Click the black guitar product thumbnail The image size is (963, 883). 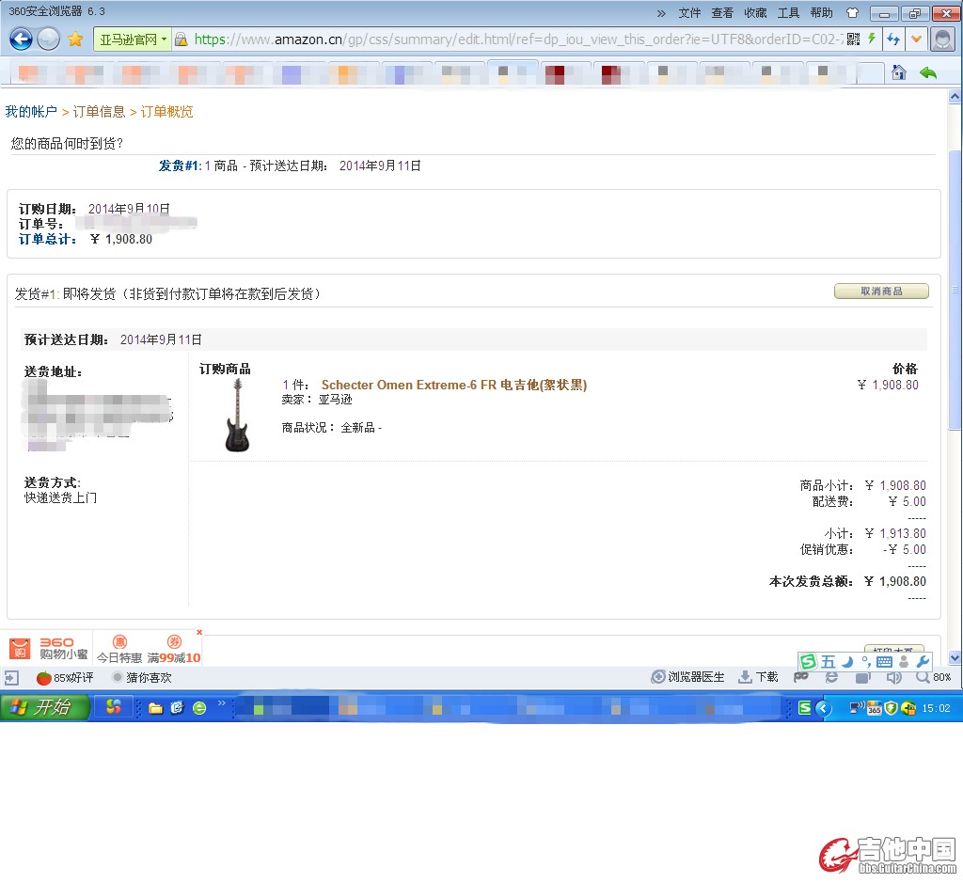(237, 415)
